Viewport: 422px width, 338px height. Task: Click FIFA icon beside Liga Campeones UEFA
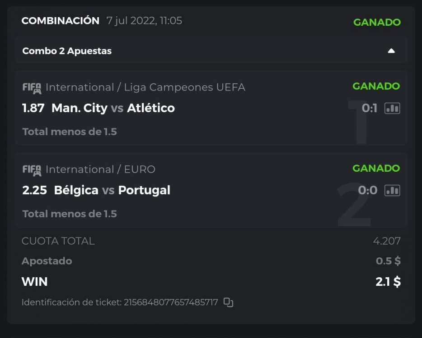click(x=32, y=87)
